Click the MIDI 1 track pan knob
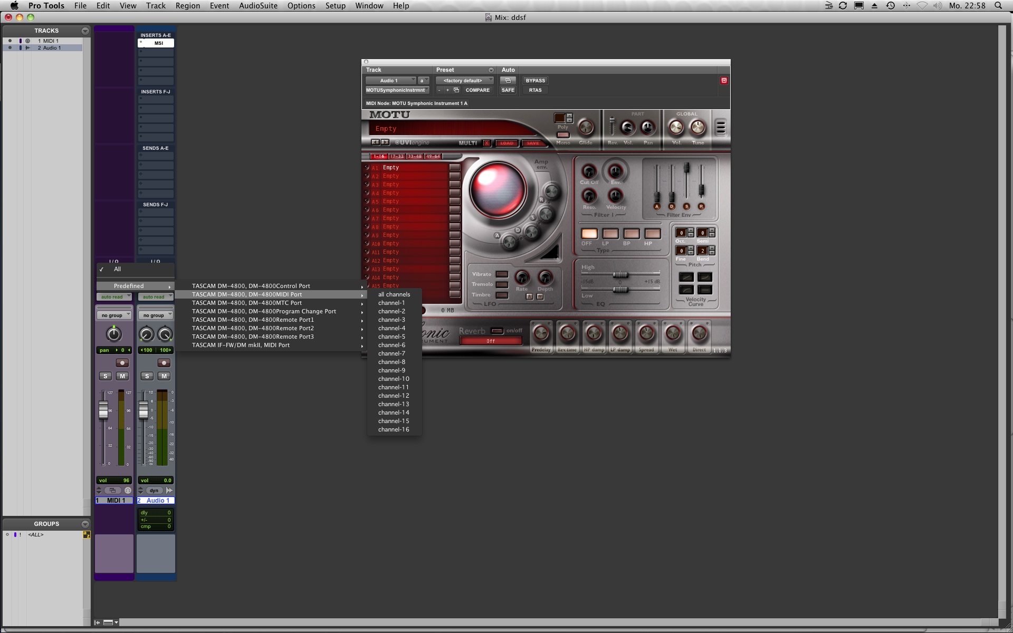The height and width of the screenshot is (633, 1013). (x=113, y=334)
